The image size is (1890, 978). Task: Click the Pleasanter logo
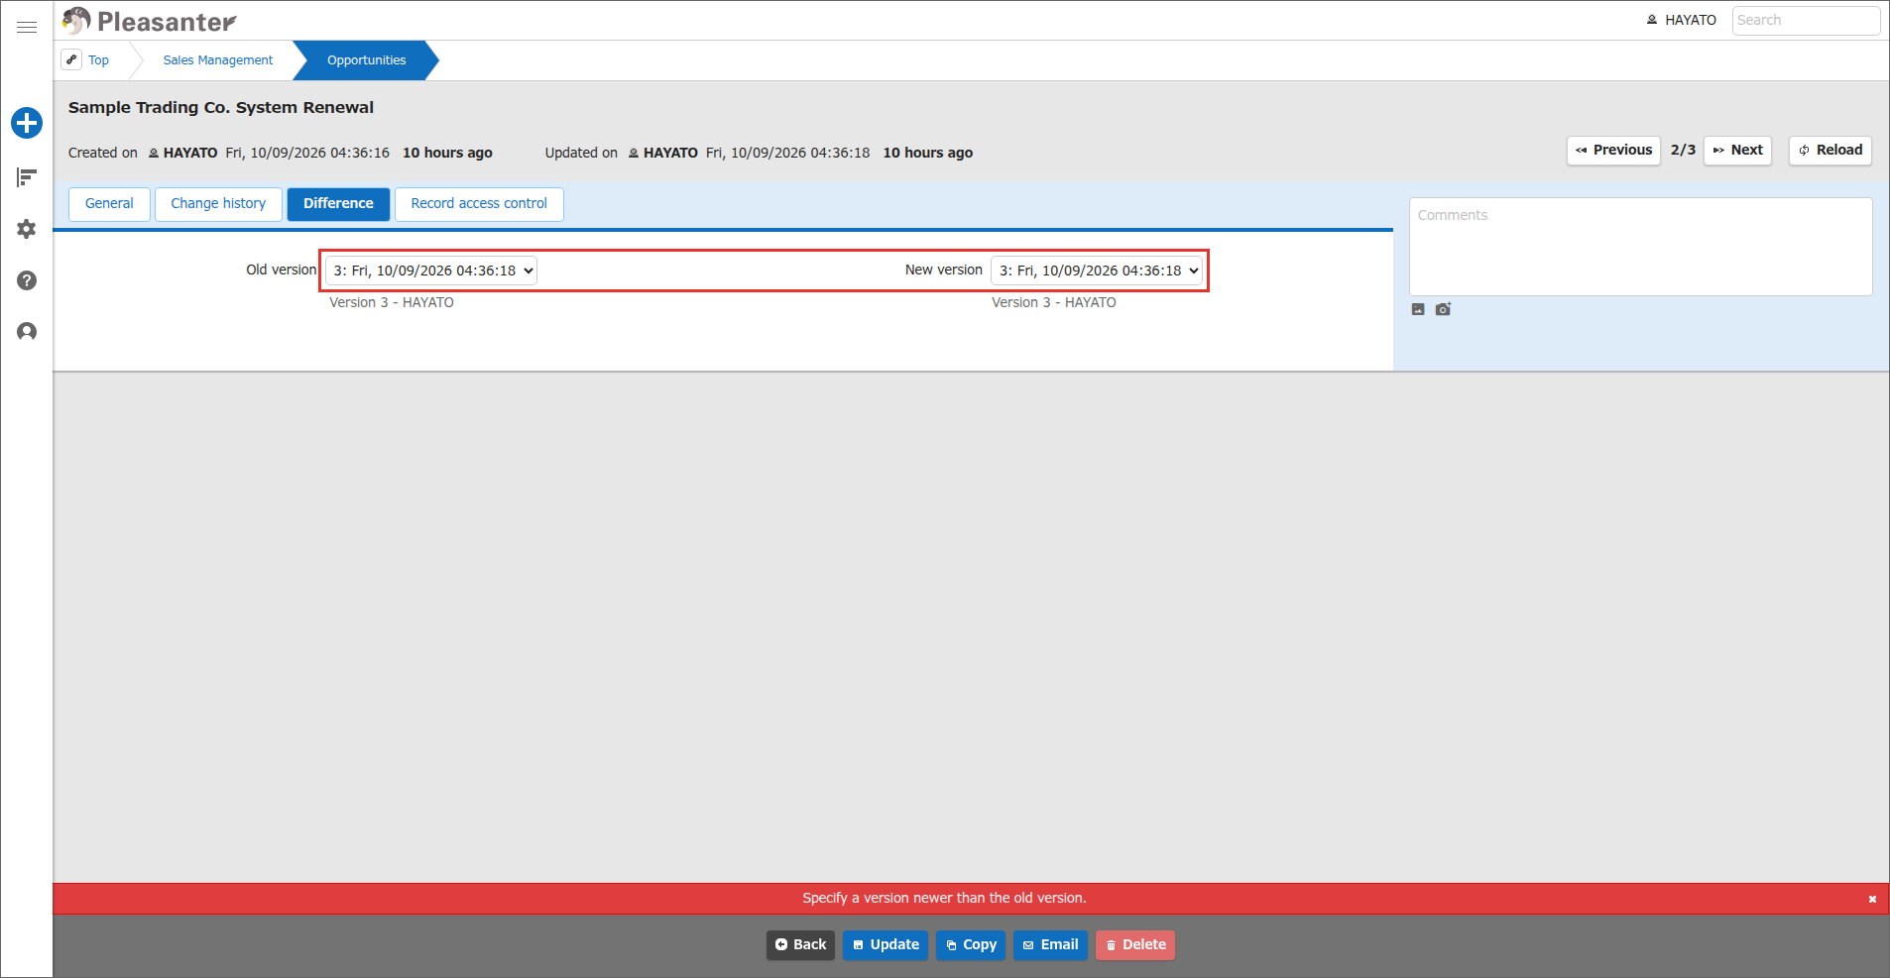click(150, 21)
